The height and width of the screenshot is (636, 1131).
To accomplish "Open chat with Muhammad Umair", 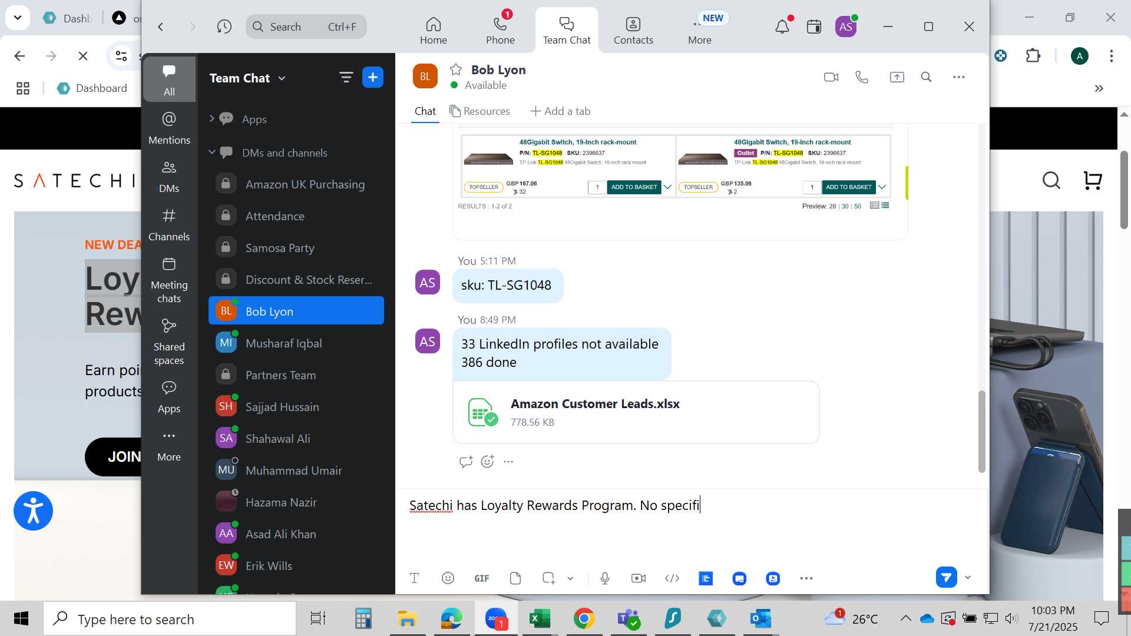I will pos(296,470).
